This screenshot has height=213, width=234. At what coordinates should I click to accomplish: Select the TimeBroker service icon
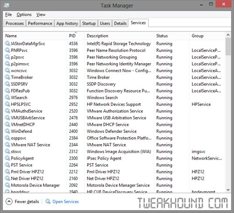pos(7,77)
